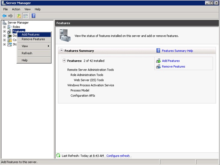Choose Help from context menu

tap(34, 60)
